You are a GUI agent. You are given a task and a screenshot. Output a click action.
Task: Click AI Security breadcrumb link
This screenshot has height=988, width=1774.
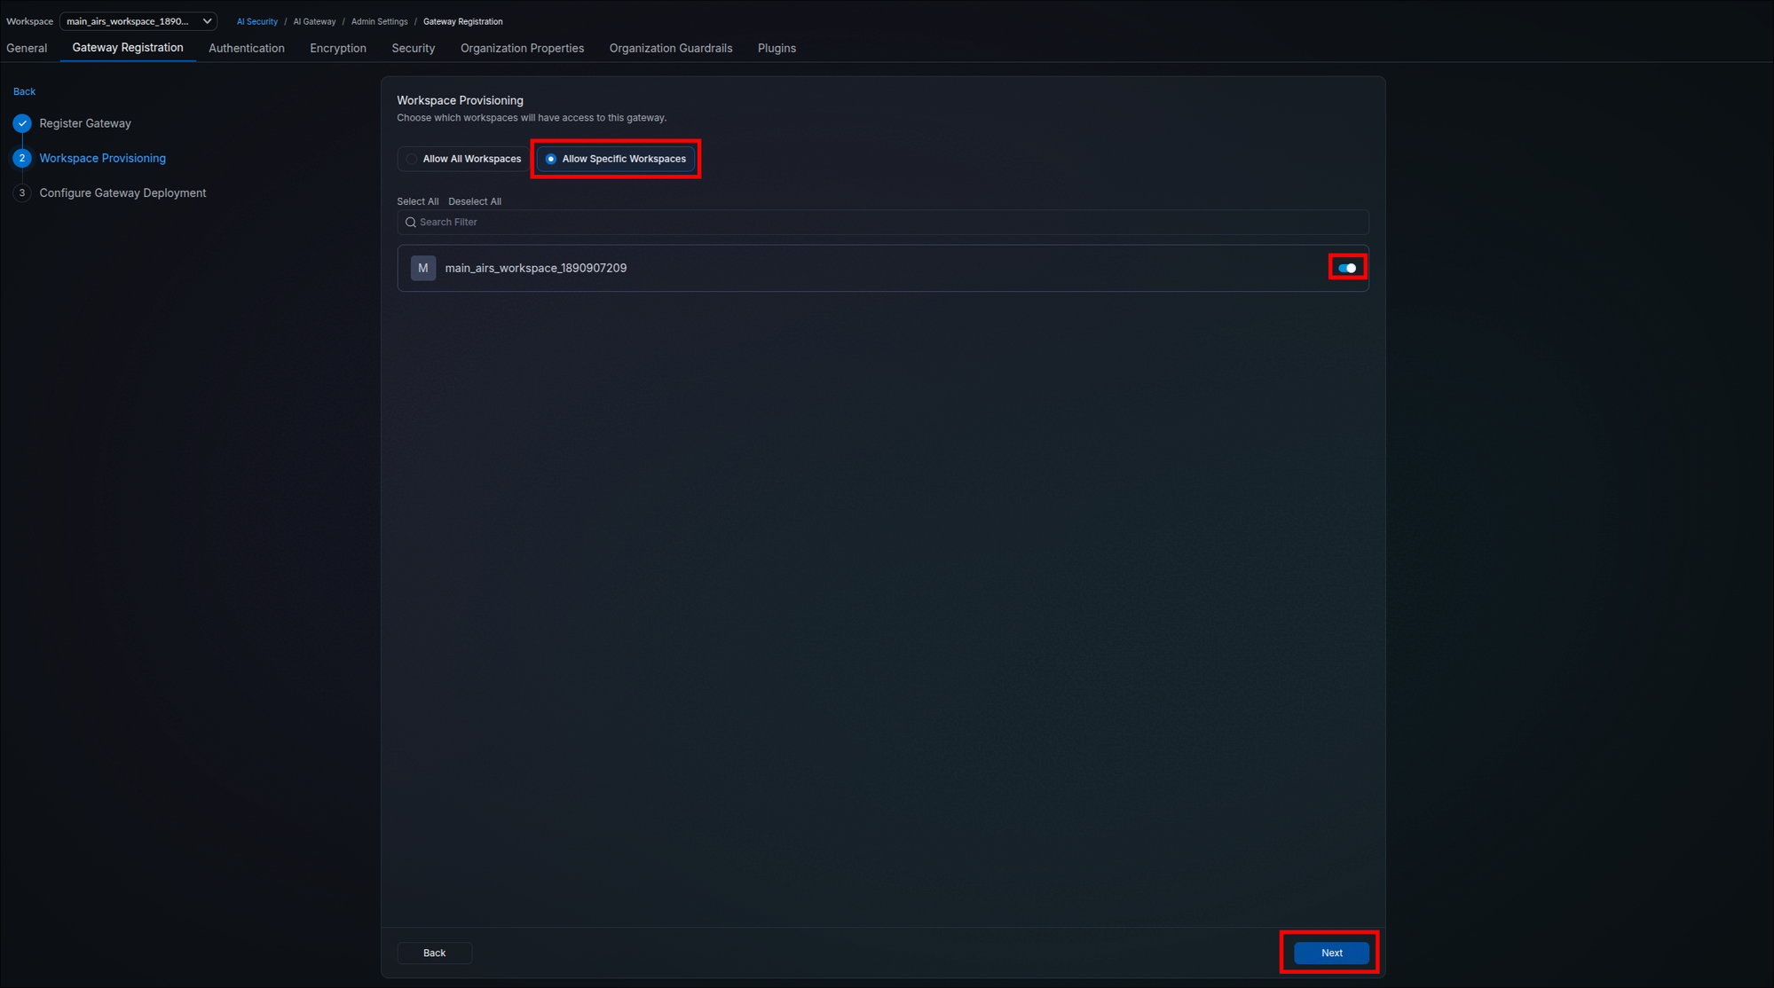[257, 21]
